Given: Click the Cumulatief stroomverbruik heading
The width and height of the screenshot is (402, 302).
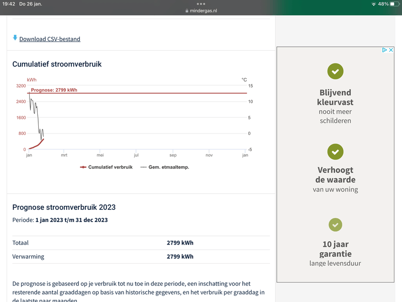Looking at the screenshot, I should [57, 64].
